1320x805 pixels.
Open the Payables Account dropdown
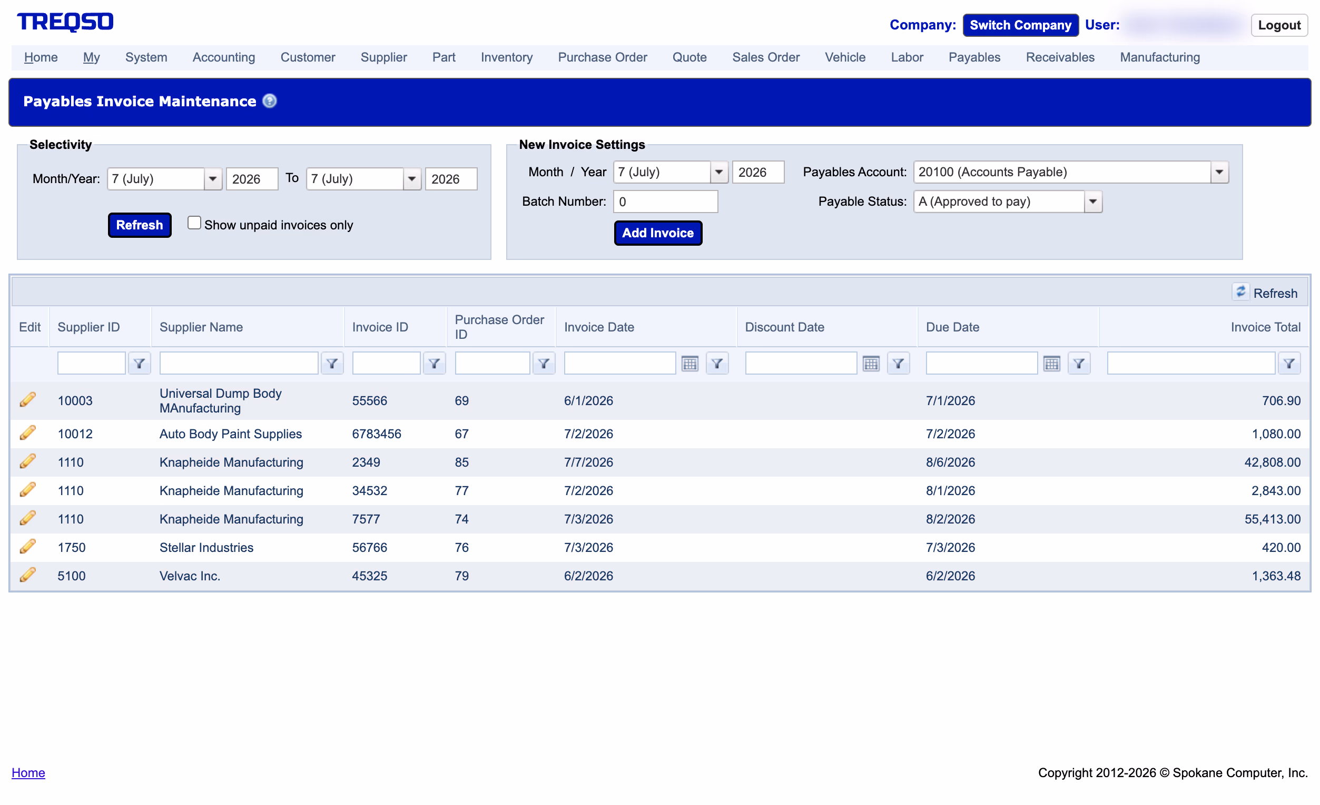pos(1220,172)
